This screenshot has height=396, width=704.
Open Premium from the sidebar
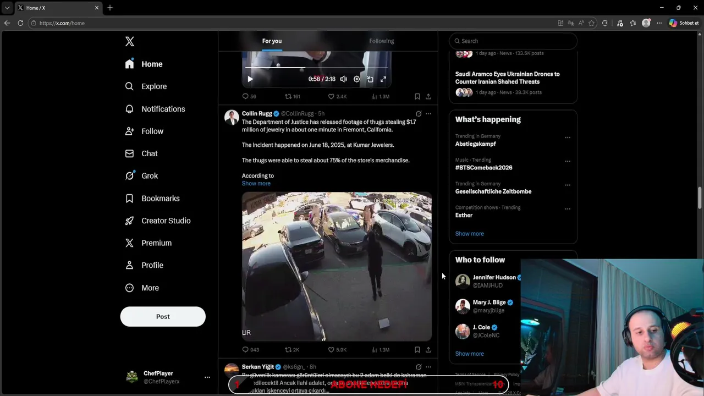tap(148, 243)
